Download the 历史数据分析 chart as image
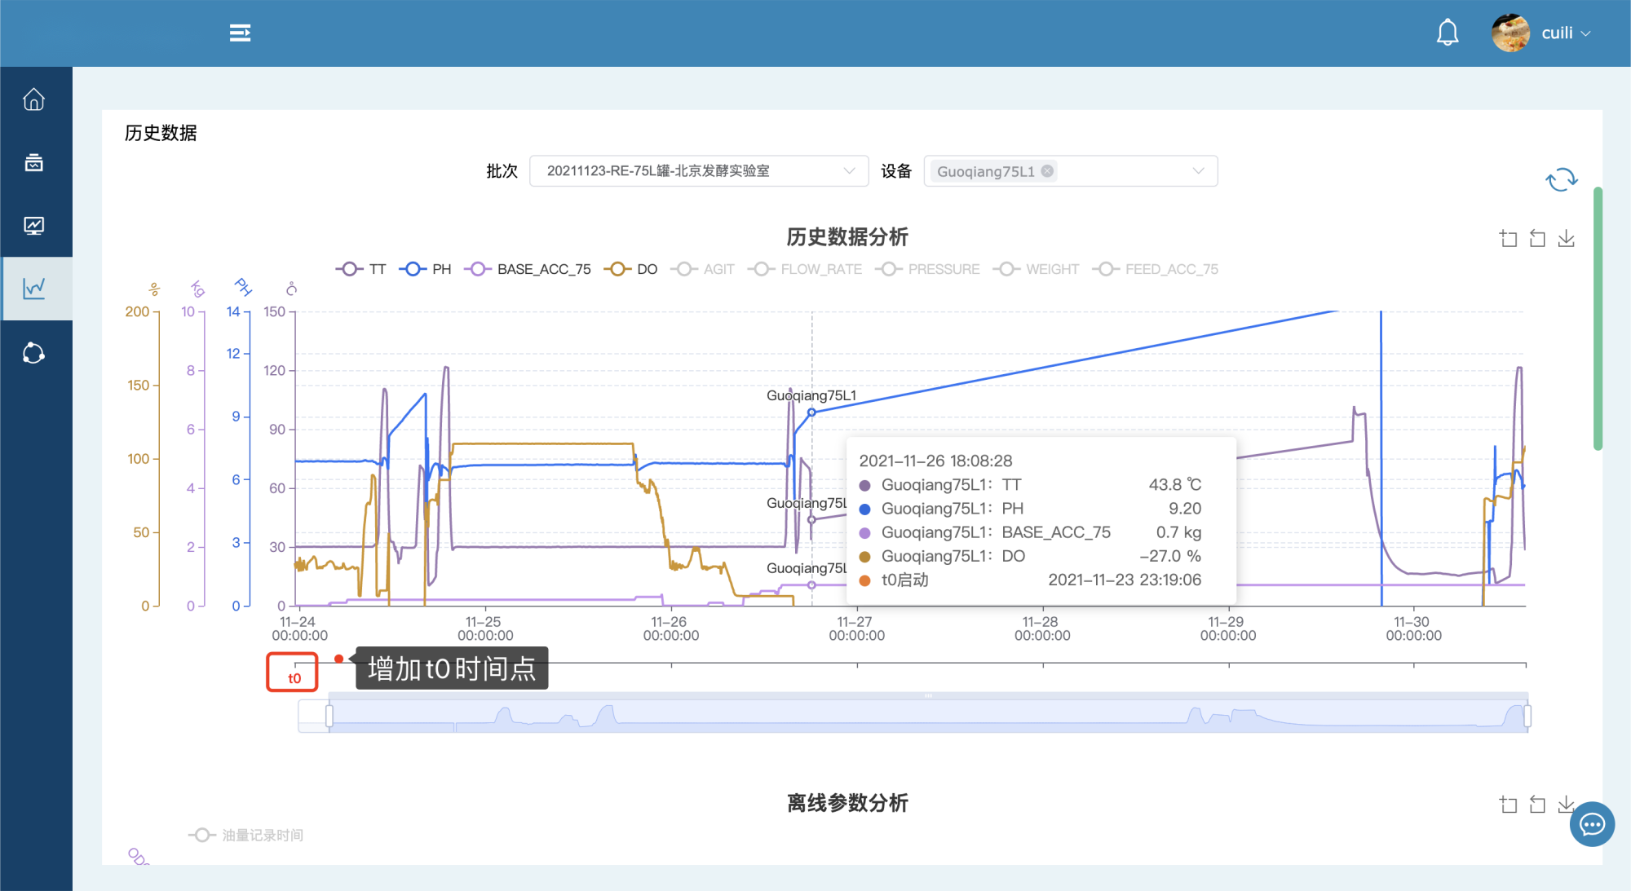 (x=1566, y=238)
